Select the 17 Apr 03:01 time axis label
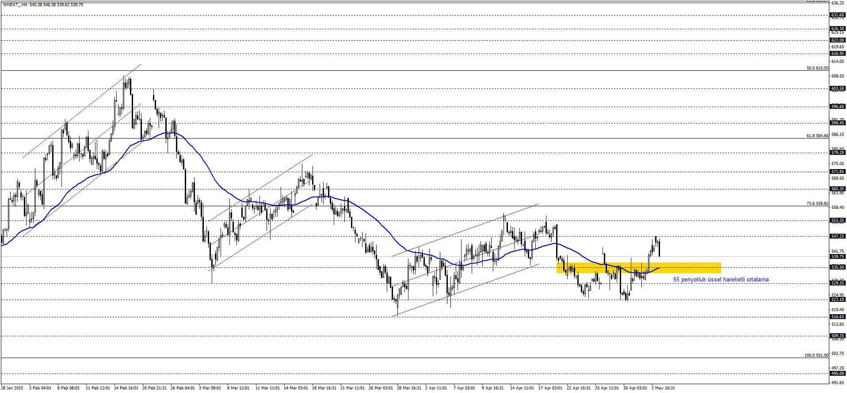This screenshot has width=847, height=393. pos(550,388)
